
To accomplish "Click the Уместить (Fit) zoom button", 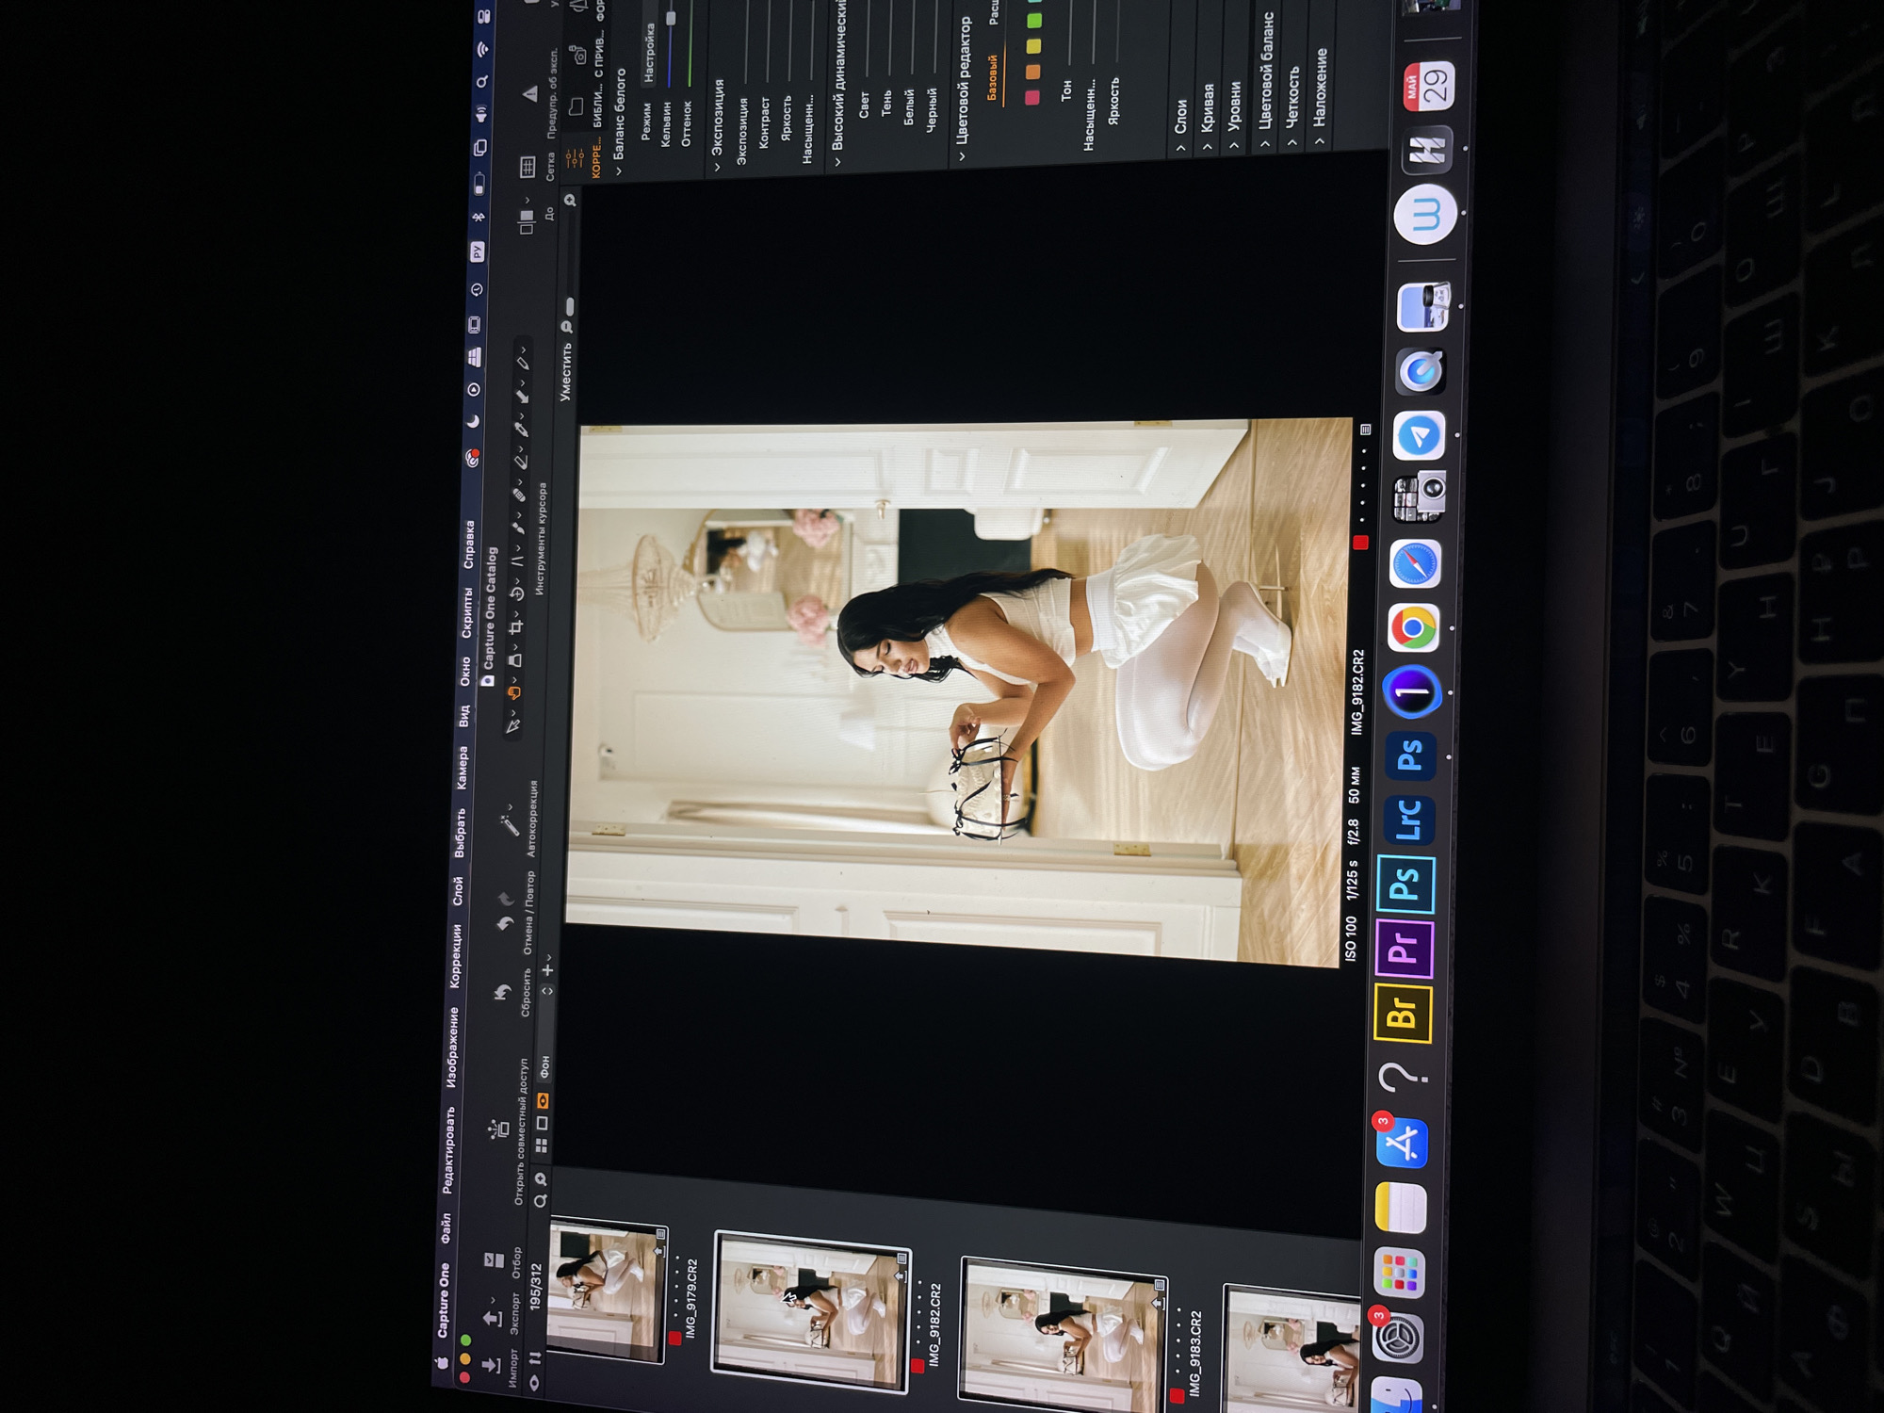I will coord(565,372).
